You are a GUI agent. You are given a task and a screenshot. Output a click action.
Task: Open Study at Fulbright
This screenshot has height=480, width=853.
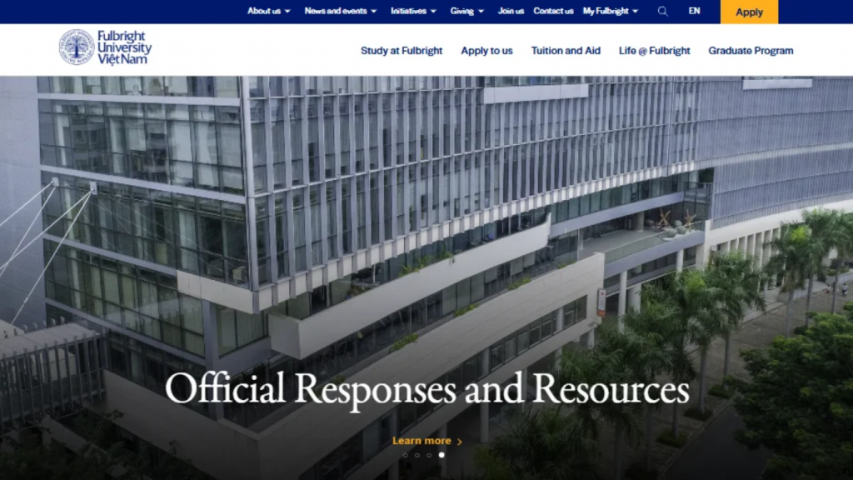[x=403, y=51]
